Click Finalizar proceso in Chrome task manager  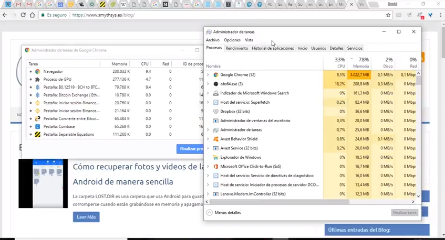[x=190, y=149]
